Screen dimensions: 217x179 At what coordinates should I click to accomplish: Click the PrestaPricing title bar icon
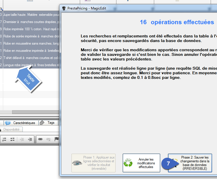64,8
